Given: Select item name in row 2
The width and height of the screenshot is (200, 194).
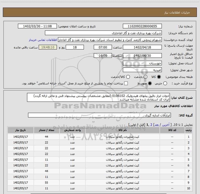Looking at the screenshot, I should (x=122, y=143).
